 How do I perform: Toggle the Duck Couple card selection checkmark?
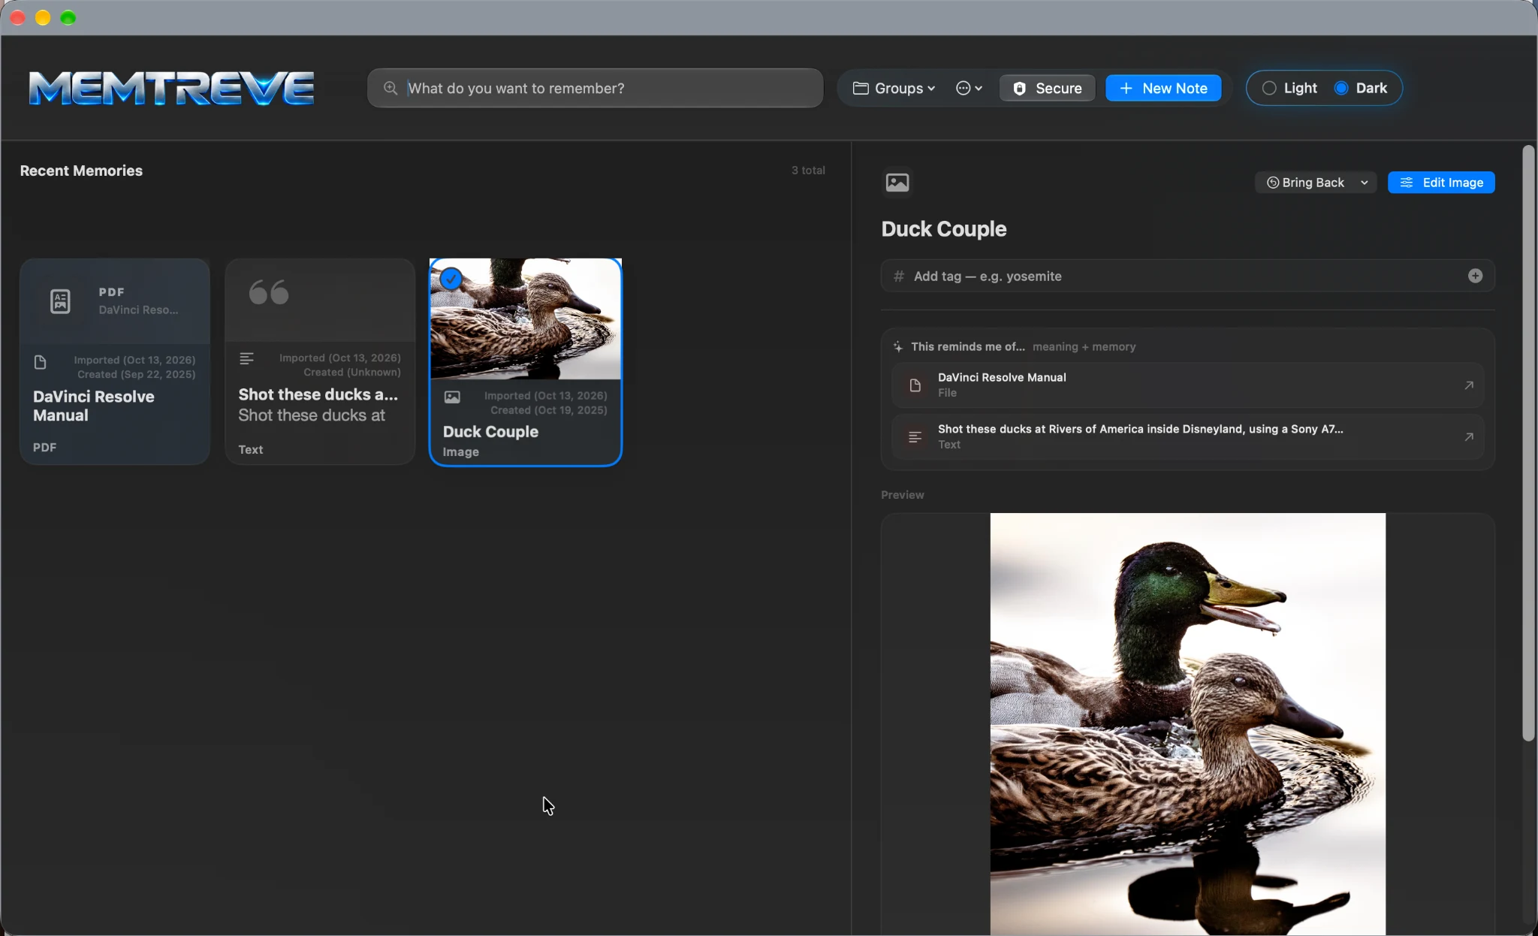click(451, 279)
